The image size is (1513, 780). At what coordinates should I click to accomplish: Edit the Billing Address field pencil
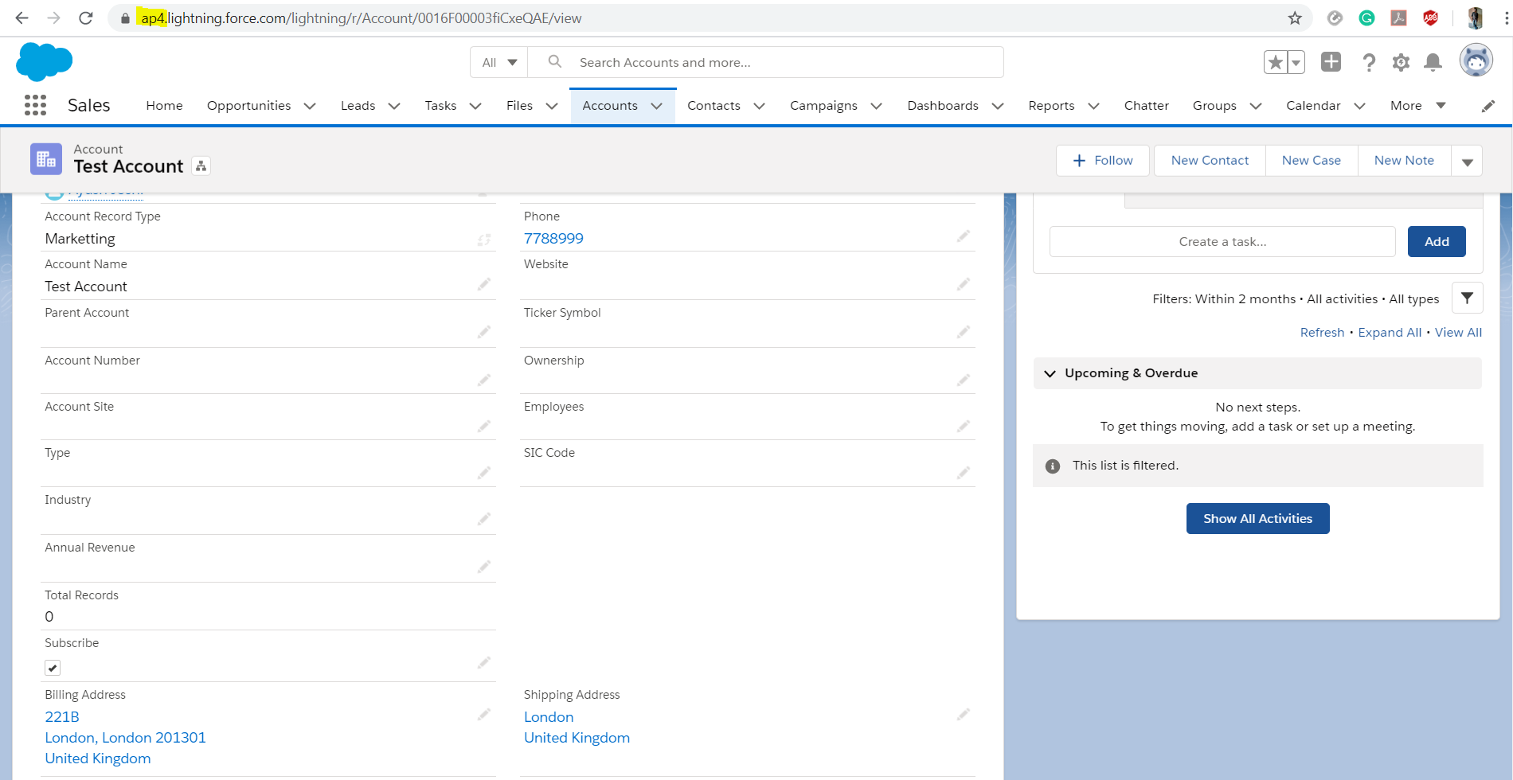(484, 715)
